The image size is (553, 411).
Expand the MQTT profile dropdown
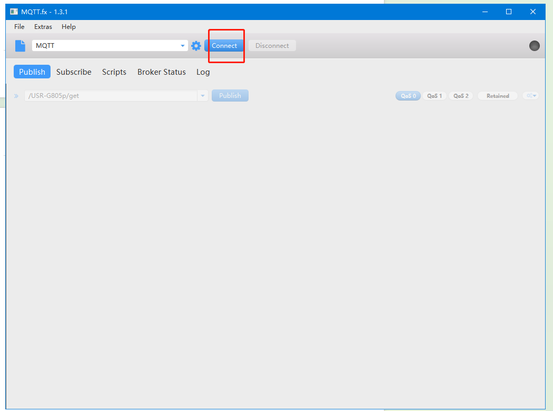[183, 46]
